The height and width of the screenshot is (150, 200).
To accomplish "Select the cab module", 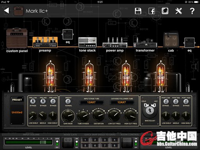I will [x=171, y=39].
